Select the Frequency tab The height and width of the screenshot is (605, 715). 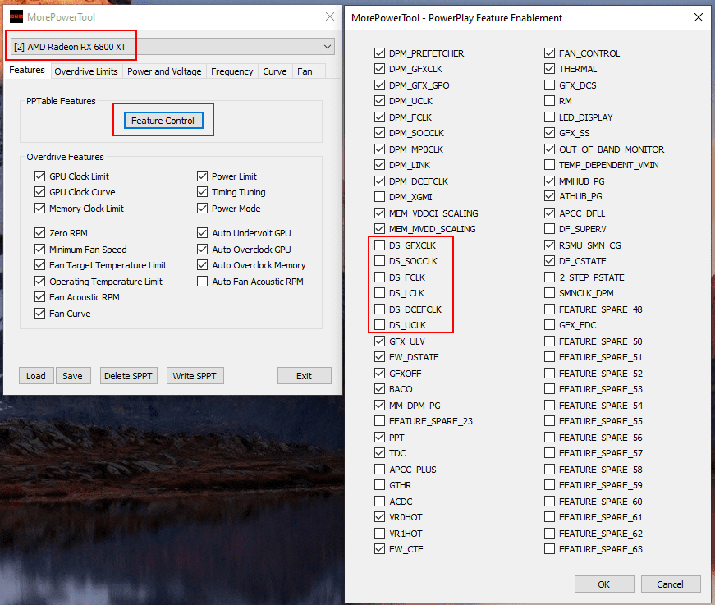(231, 71)
